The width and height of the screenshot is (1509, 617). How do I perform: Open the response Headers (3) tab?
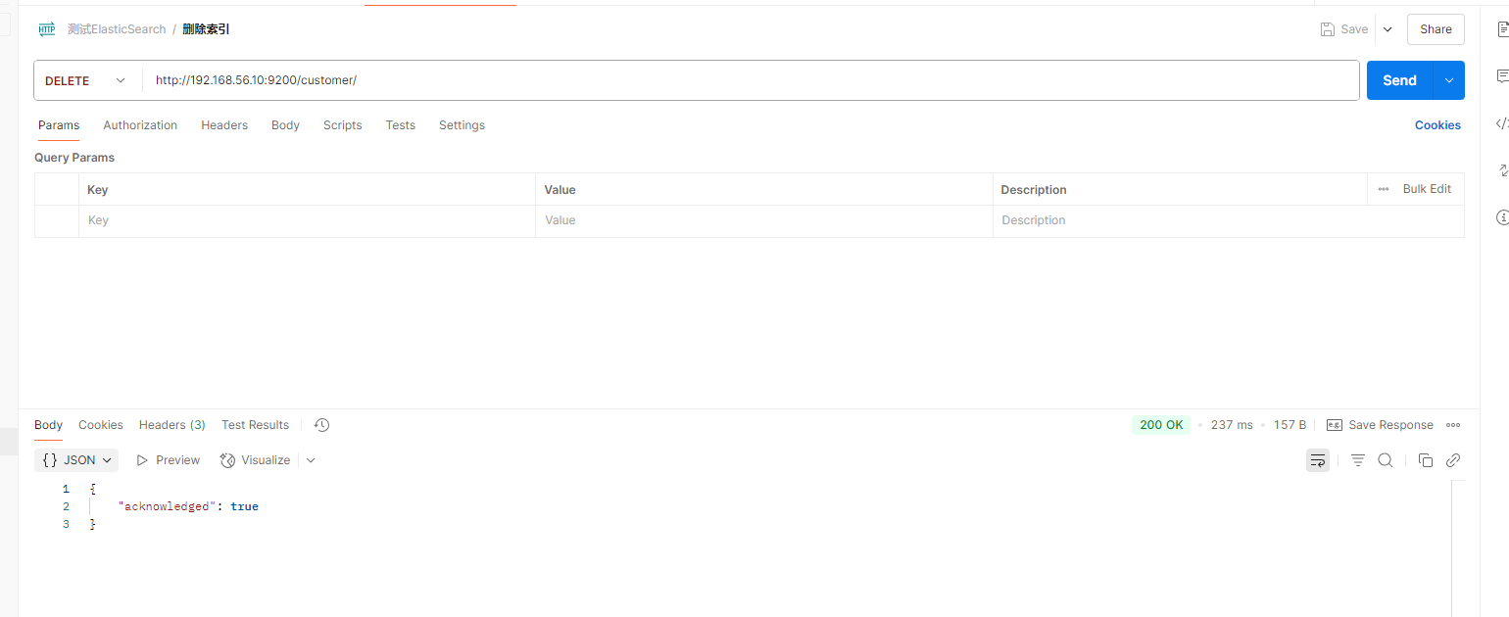(x=172, y=425)
